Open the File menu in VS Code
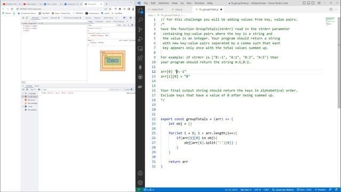This screenshot has width=341, height=192. (x=145, y=3)
